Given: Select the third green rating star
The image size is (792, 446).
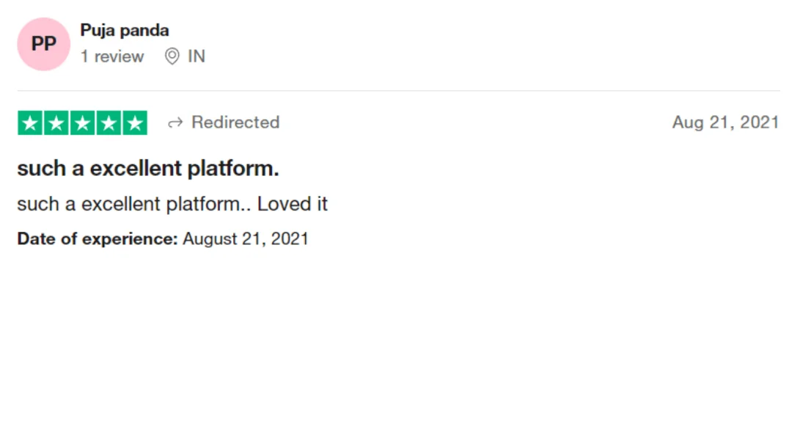Looking at the screenshot, I should point(82,123).
